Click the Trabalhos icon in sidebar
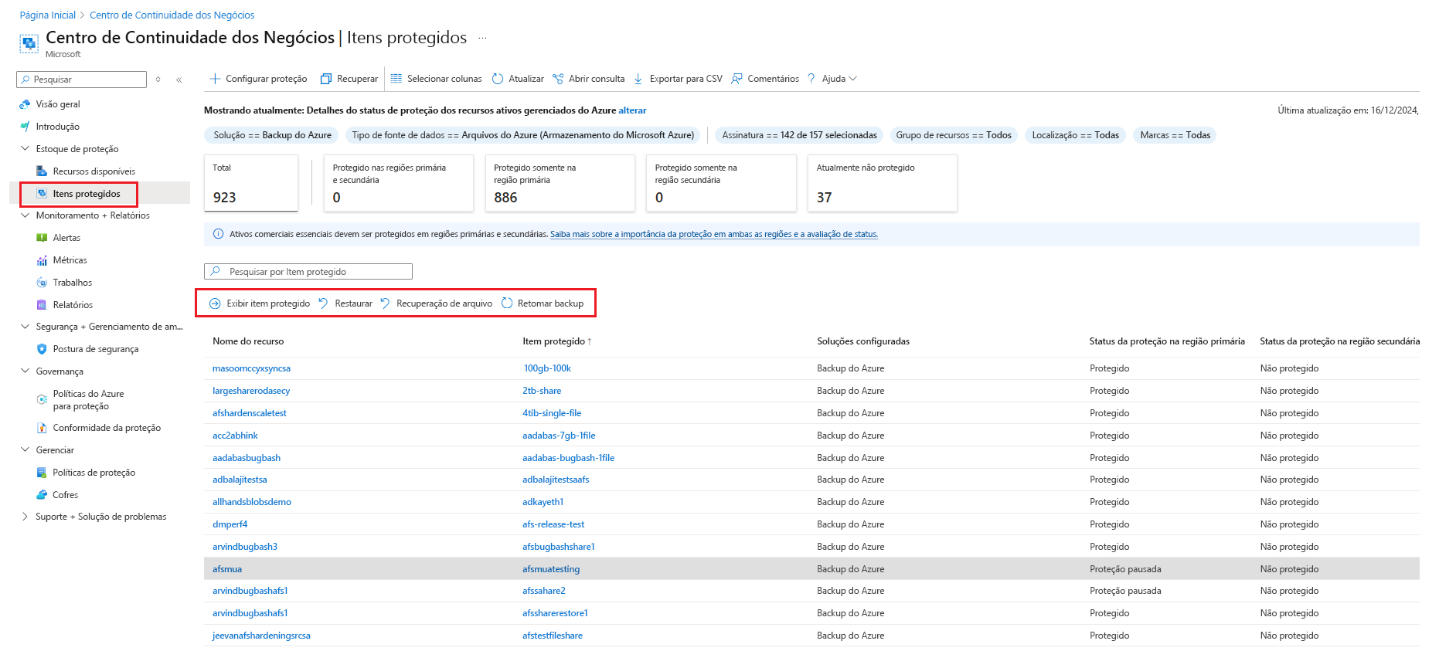This screenshot has height=651, width=1439. pyautogui.click(x=42, y=283)
